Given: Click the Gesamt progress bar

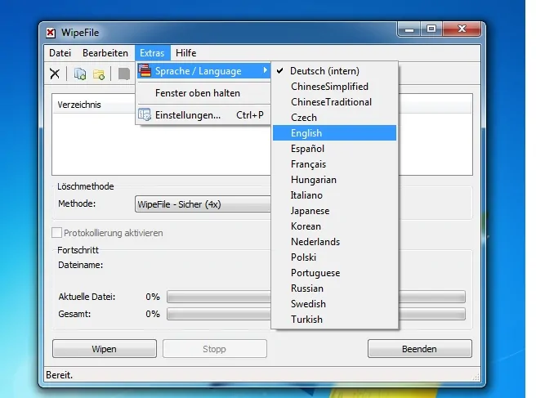Looking at the screenshot, I should (x=316, y=314).
